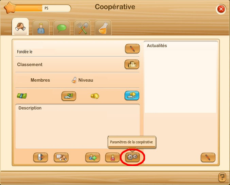230x185 pixels.
Task: Open the message to members envelope icon
Action: pyautogui.click(x=61, y=157)
